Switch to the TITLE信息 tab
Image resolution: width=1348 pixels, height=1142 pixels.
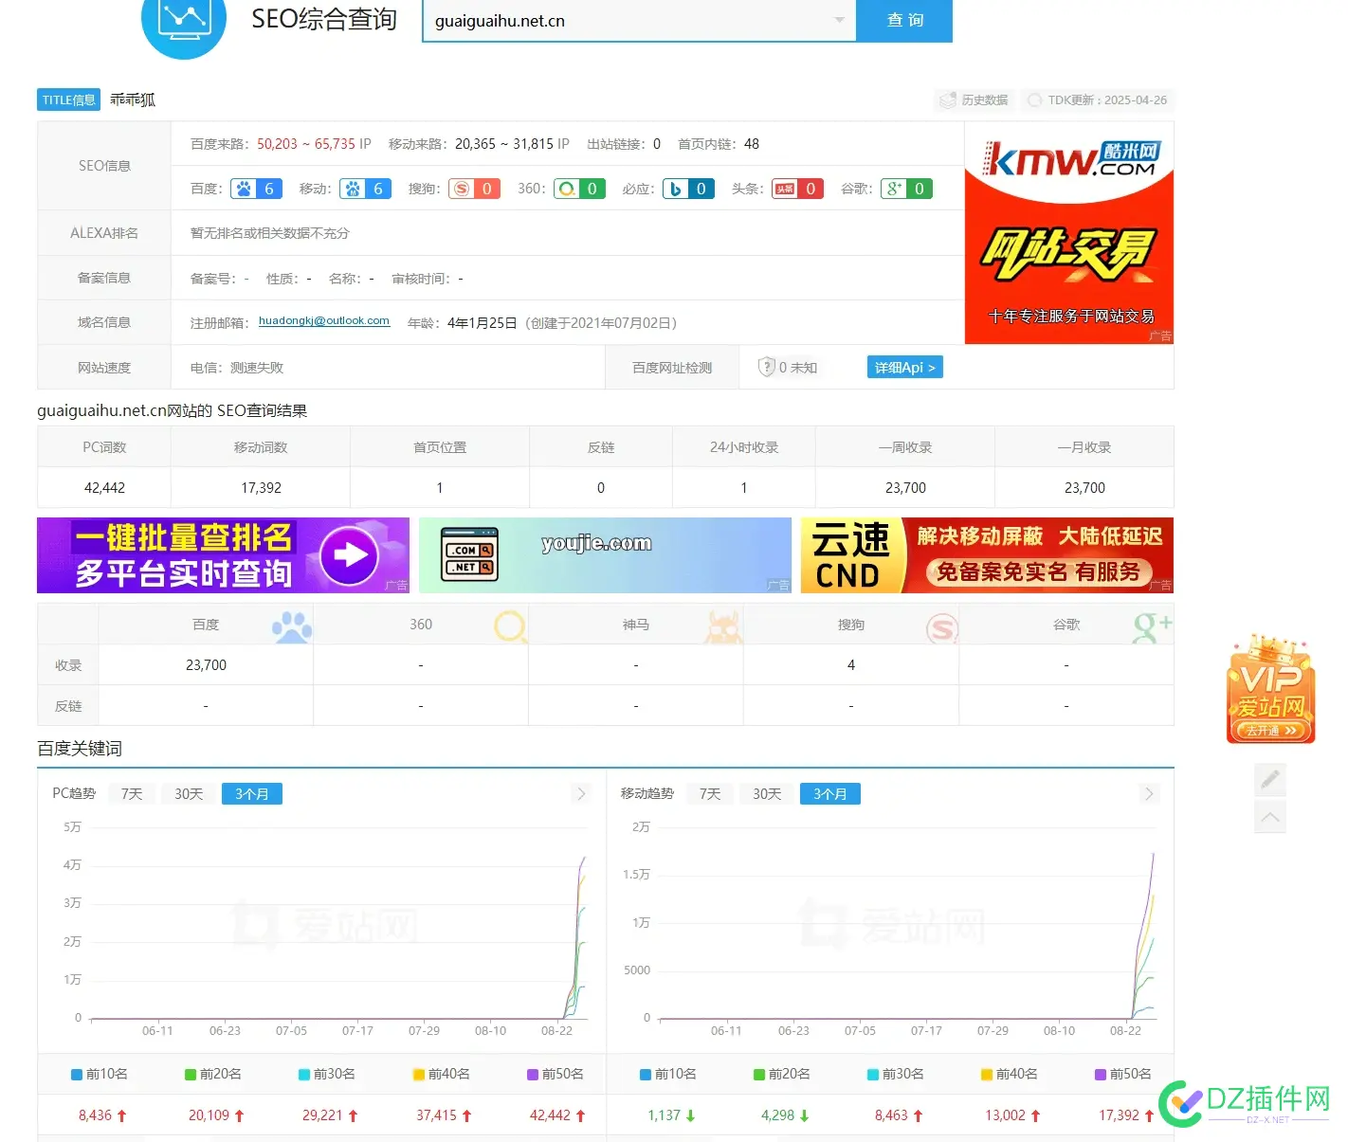pyautogui.click(x=67, y=100)
